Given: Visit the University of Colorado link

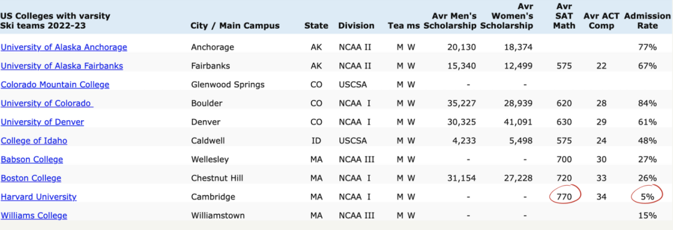Looking at the screenshot, I should [47, 103].
